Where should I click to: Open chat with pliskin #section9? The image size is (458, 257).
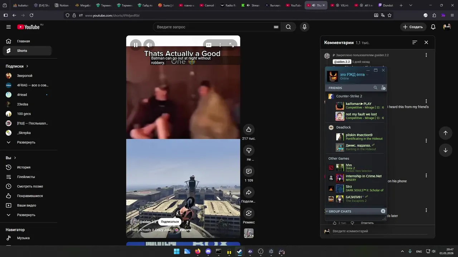point(360,137)
